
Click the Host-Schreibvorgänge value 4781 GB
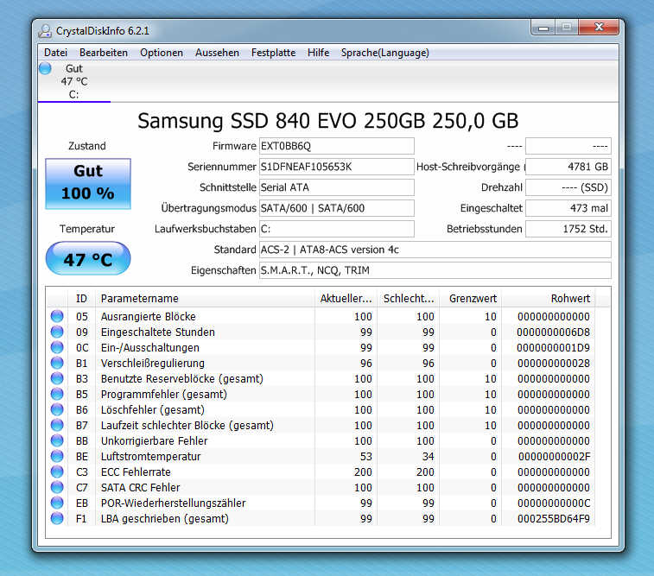coord(568,167)
